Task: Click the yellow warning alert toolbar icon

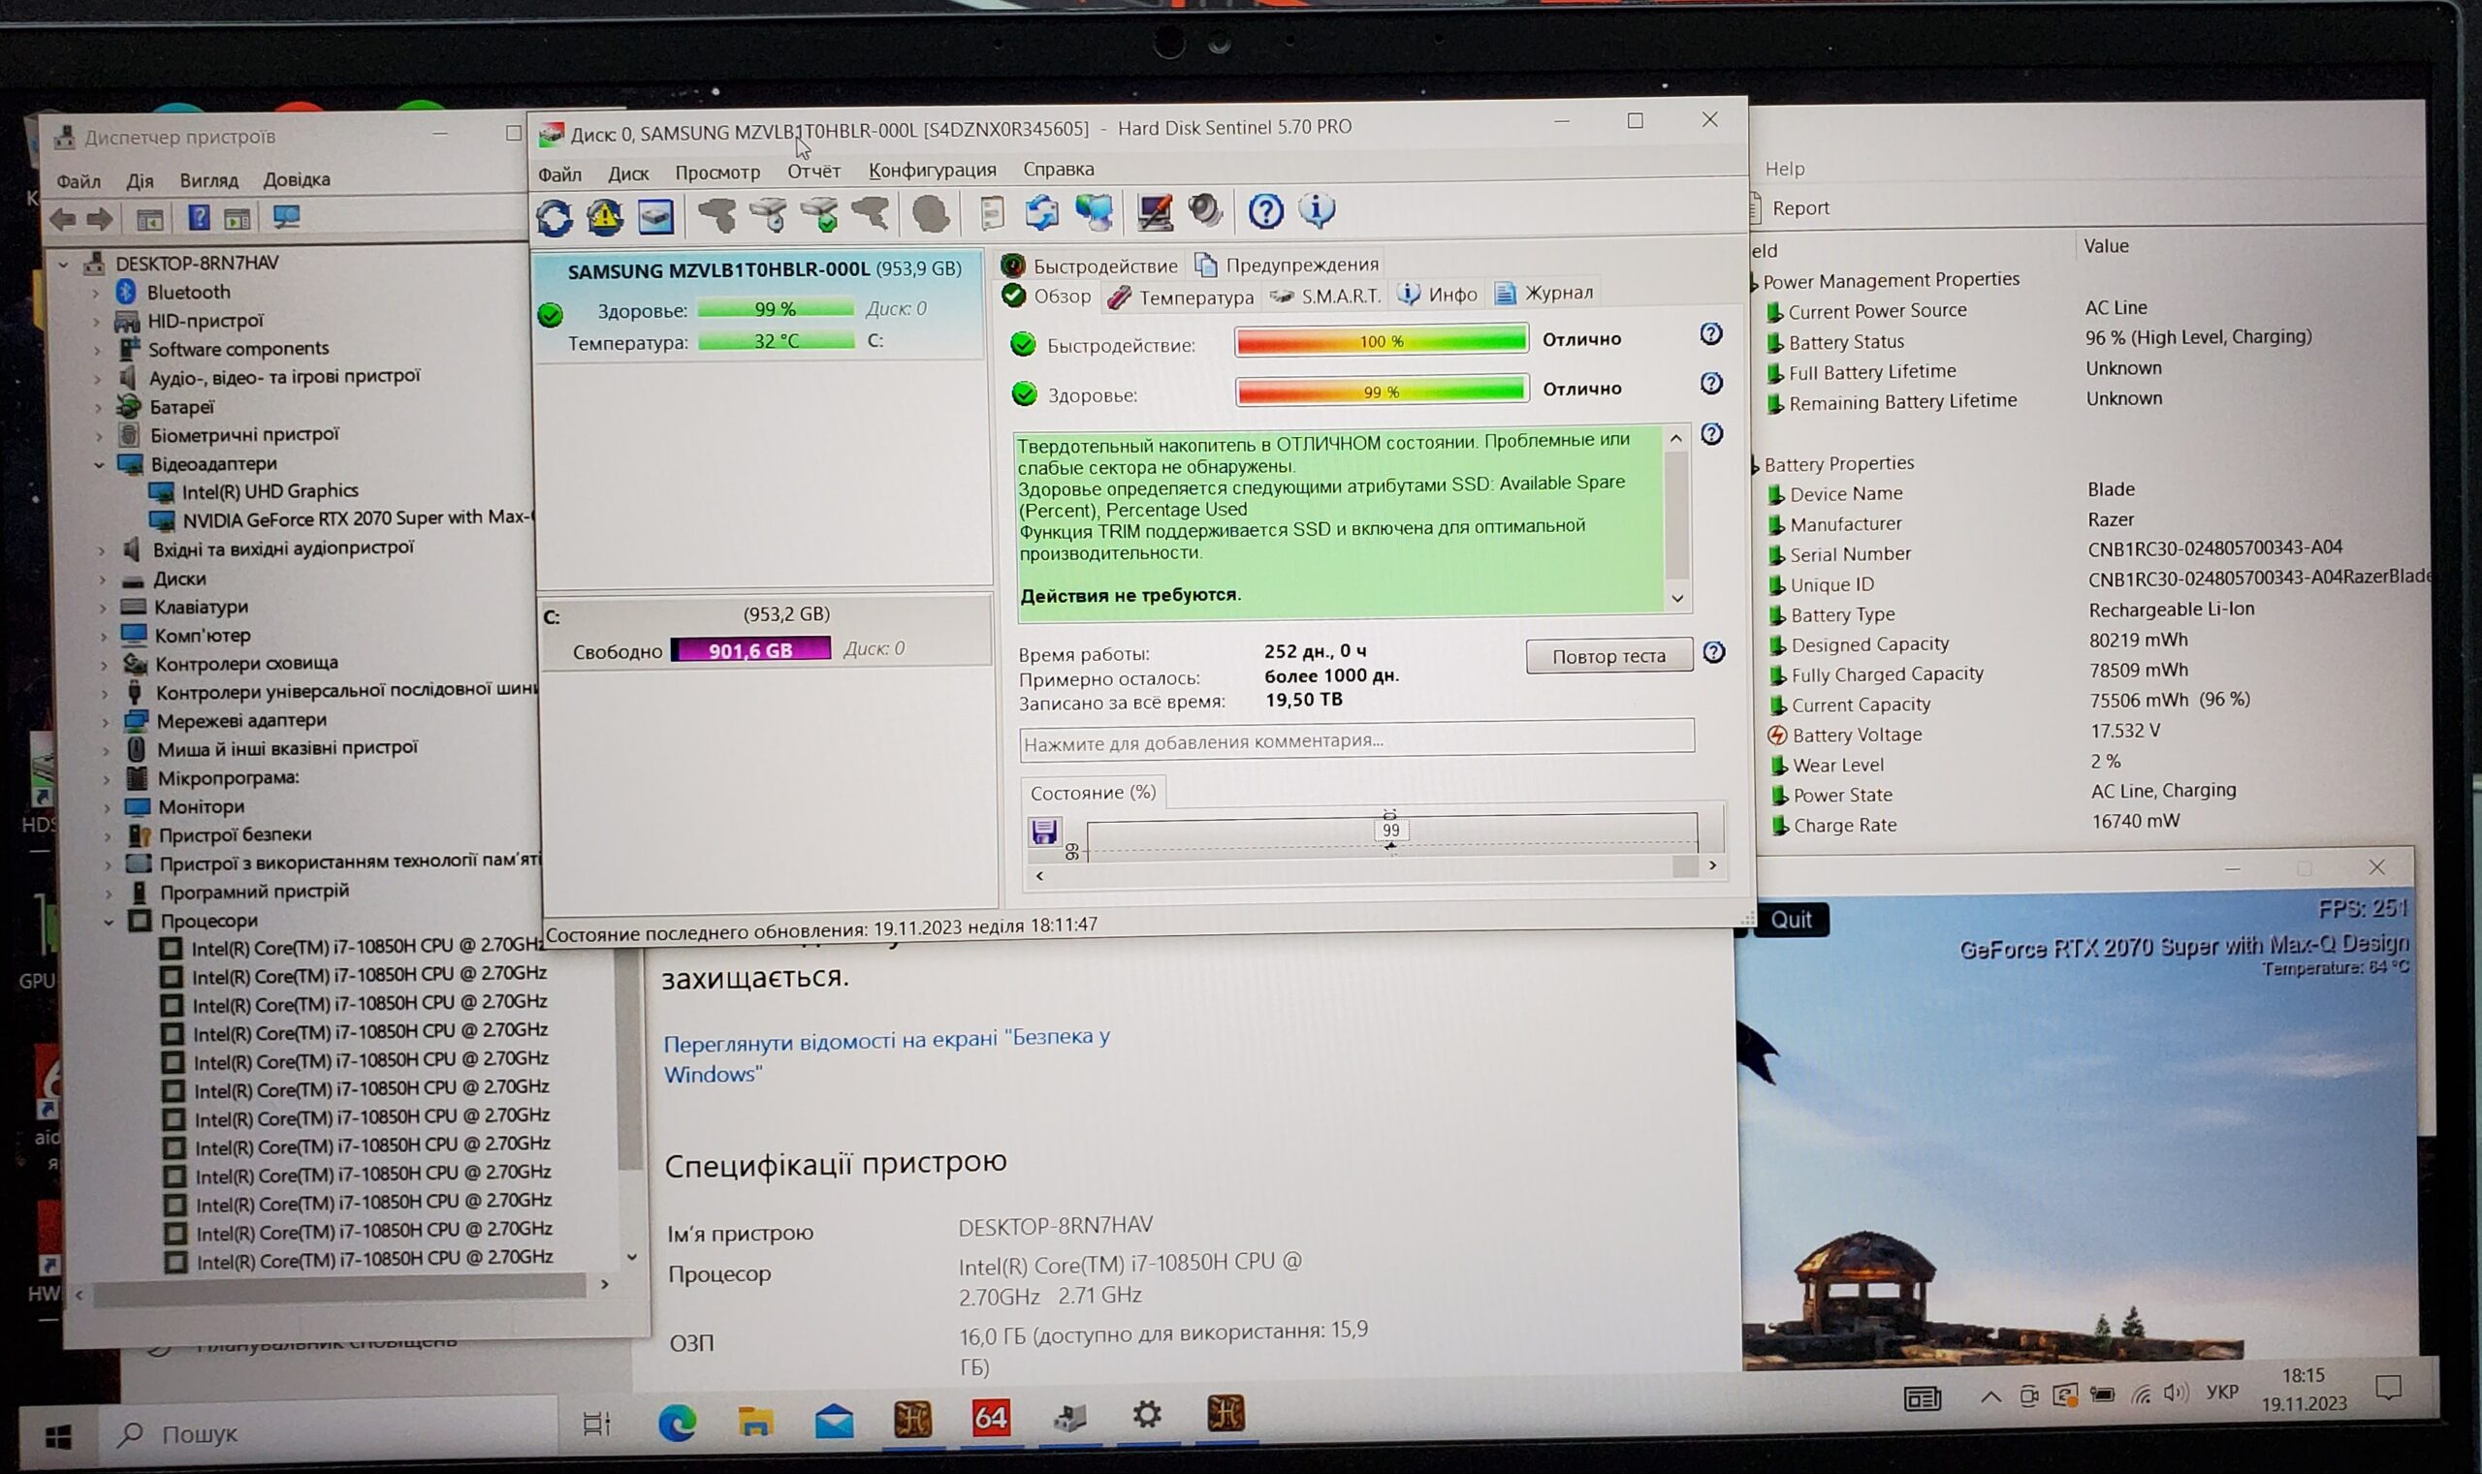Action: [604, 215]
